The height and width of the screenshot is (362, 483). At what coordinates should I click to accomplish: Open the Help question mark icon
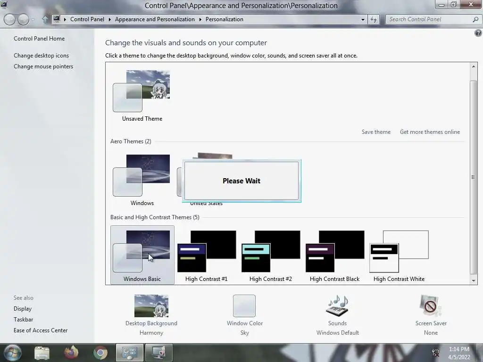click(x=478, y=33)
